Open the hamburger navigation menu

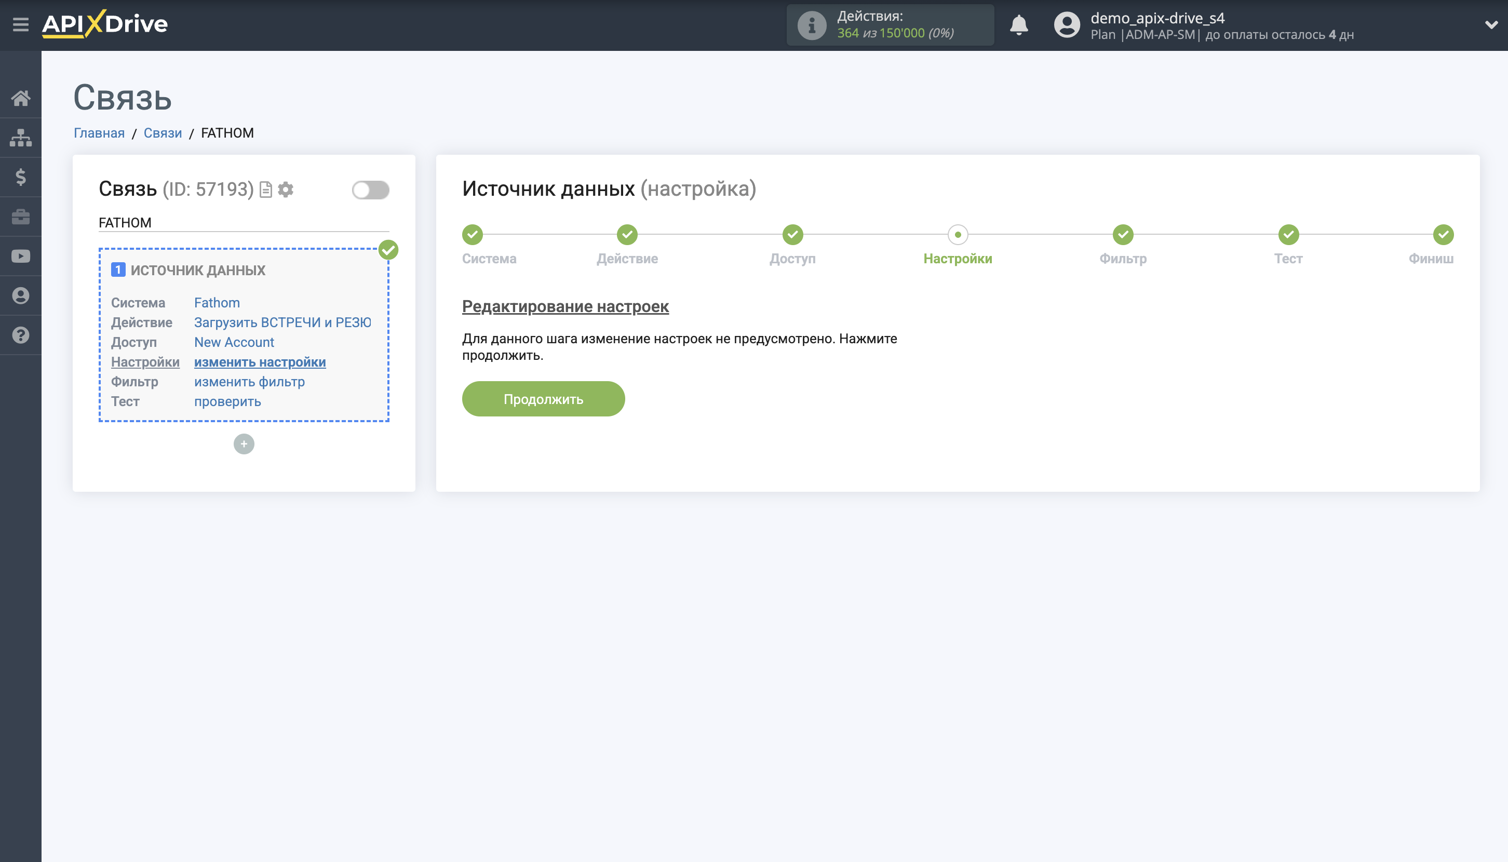21,25
